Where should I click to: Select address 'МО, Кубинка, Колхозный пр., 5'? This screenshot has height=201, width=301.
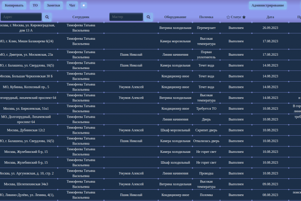[x=26, y=87]
